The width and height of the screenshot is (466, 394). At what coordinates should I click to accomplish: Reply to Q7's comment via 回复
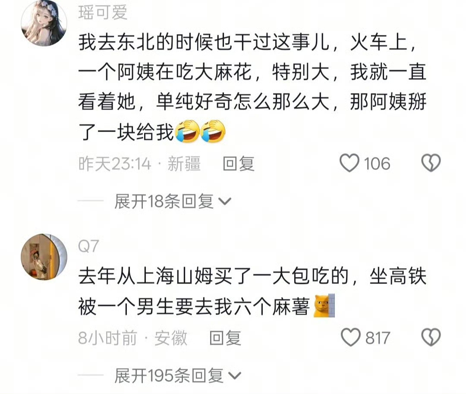(225, 338)
